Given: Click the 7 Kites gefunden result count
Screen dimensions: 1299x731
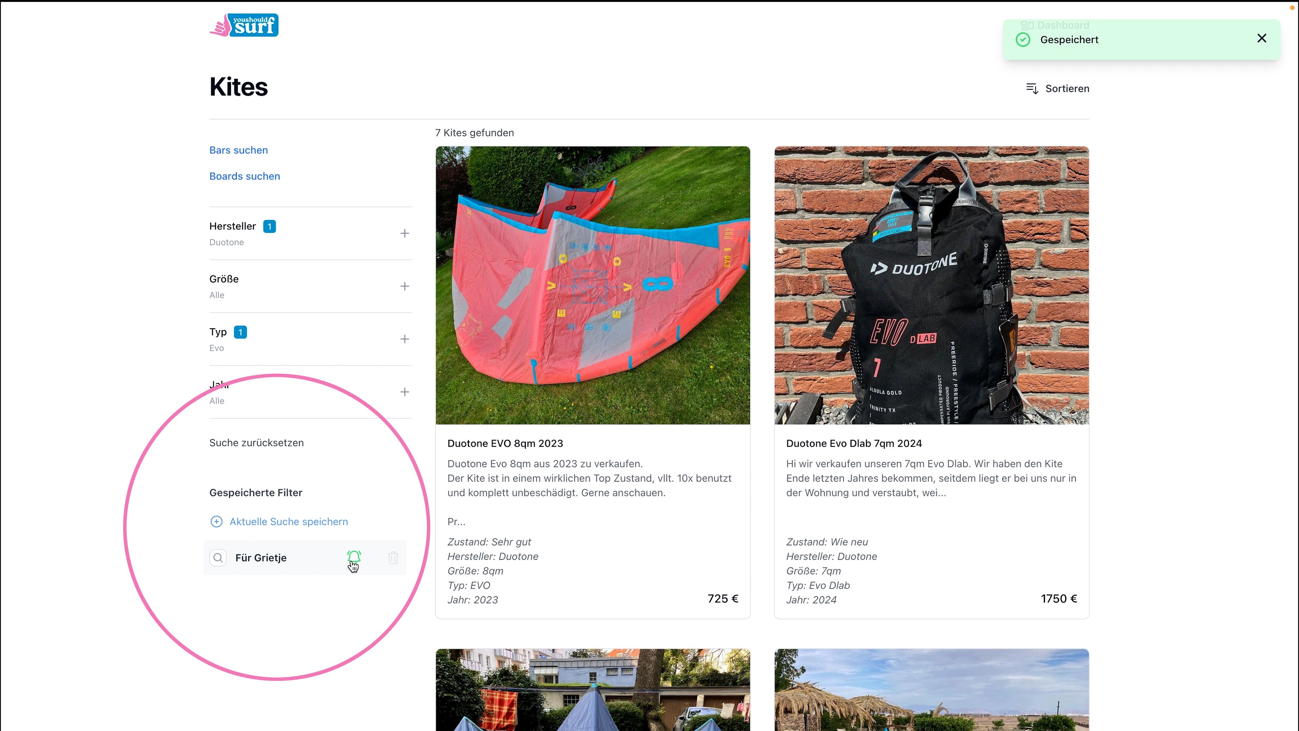Looking at the screenshot, I should [x=475, y=133].
